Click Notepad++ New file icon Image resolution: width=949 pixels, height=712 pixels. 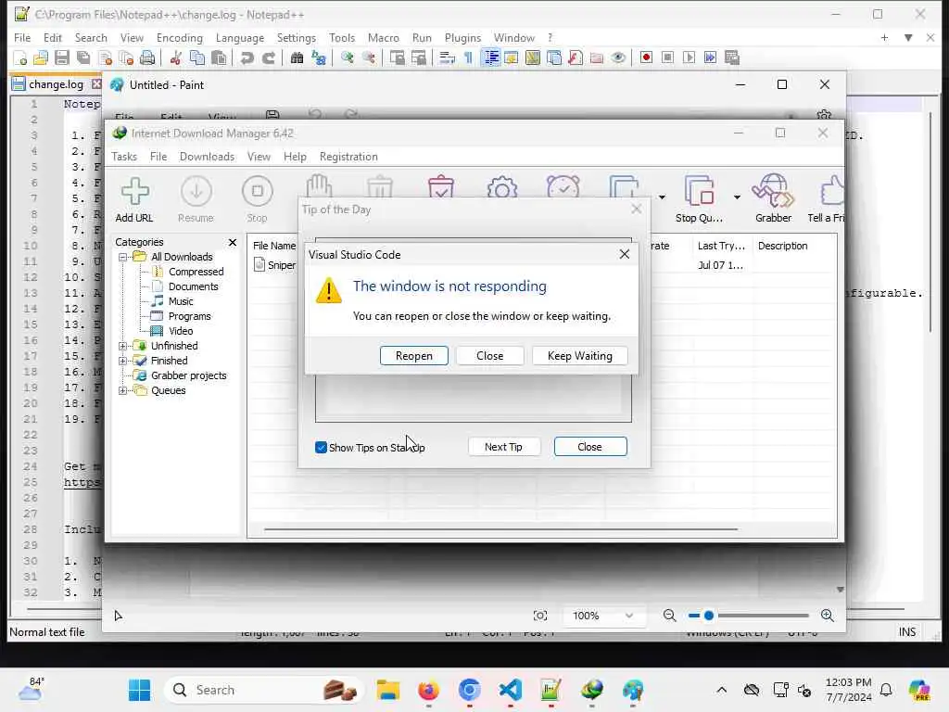(x=20, y=58)
